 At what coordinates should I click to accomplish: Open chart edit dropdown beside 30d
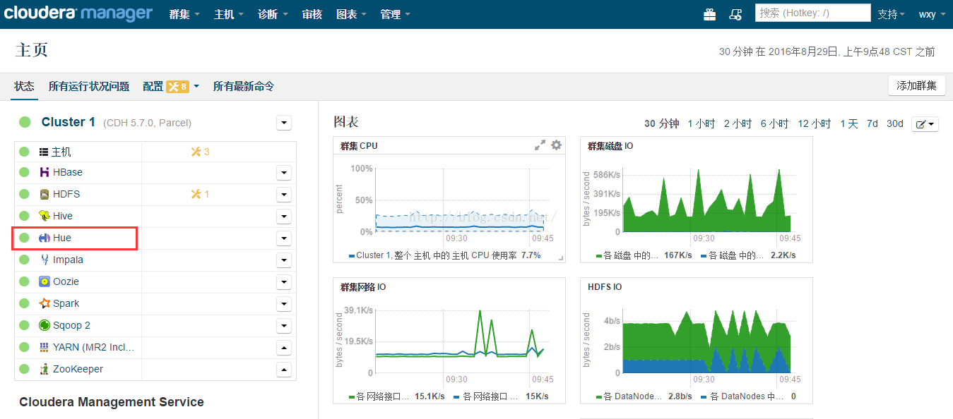click(925, 124)
